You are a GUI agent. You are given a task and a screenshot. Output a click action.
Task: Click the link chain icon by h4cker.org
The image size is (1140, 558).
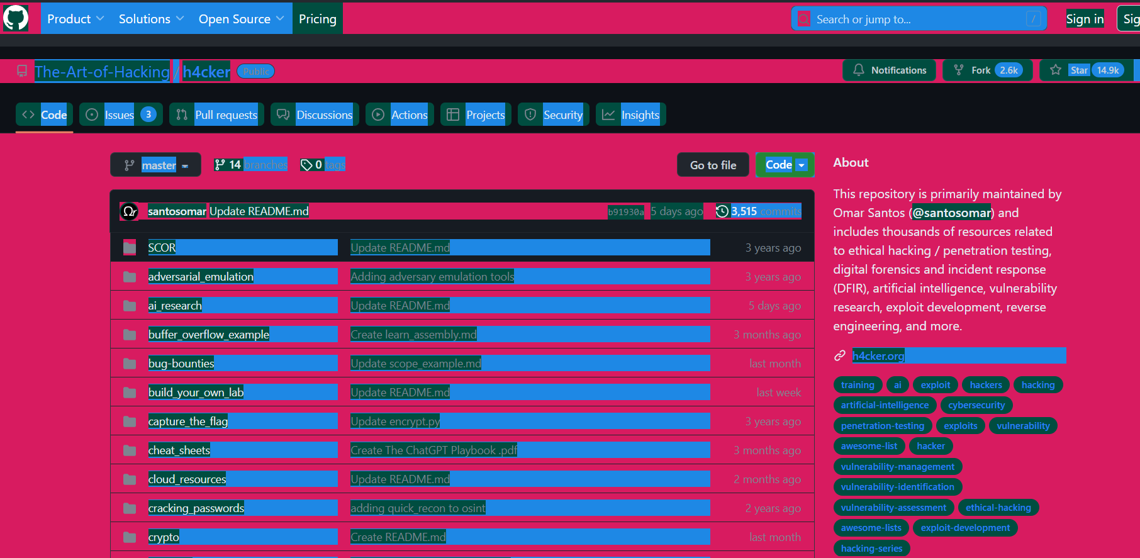pyautogui.click(x=840, y=355)
